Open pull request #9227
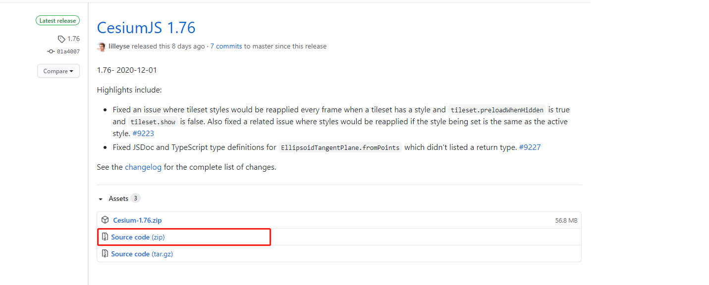This screenshot has height=285, width=709. coord(530,147)
